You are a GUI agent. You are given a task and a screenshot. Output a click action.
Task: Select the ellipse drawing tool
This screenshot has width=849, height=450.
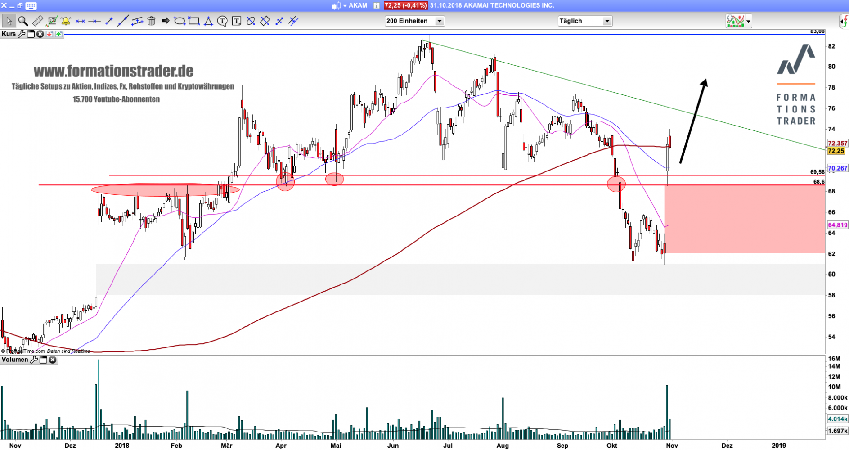pyautogui.click(x=180, y=21)
